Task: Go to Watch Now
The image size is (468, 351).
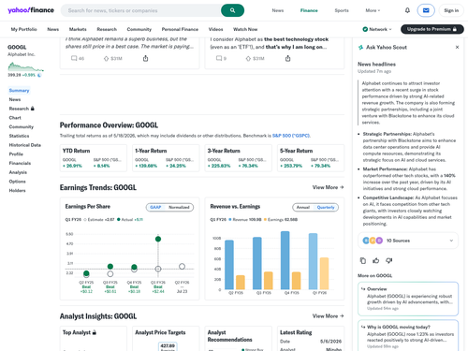Action: click(245, 29)
